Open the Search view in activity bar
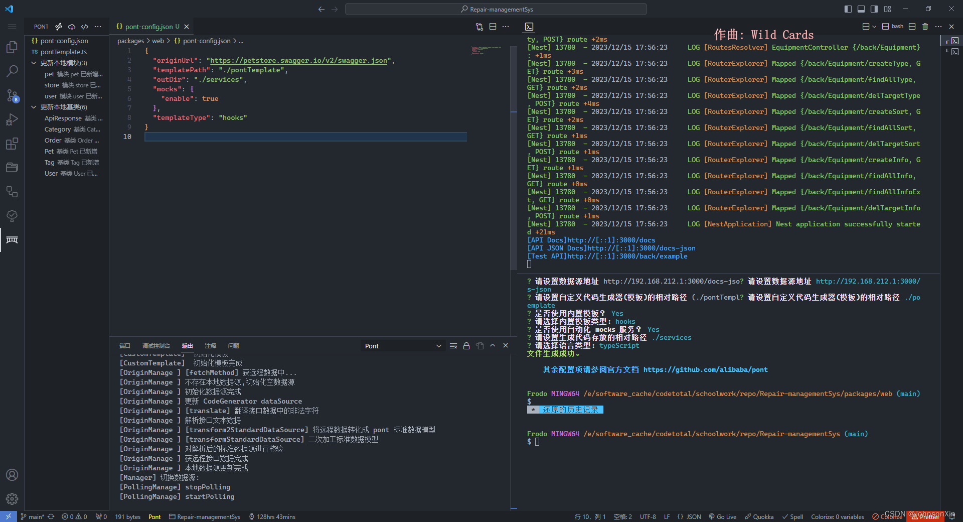 coord(12,71)
